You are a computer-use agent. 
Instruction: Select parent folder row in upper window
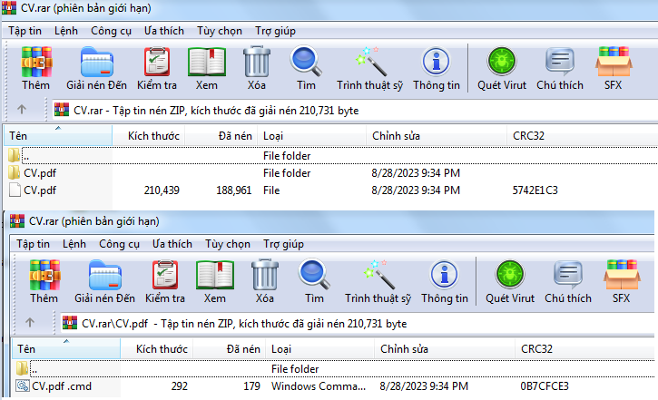coord(331,156)
